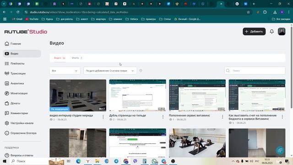293x165 pixels.
Task: Open the Статьи bookmarks folder
Action: point(165,19)
